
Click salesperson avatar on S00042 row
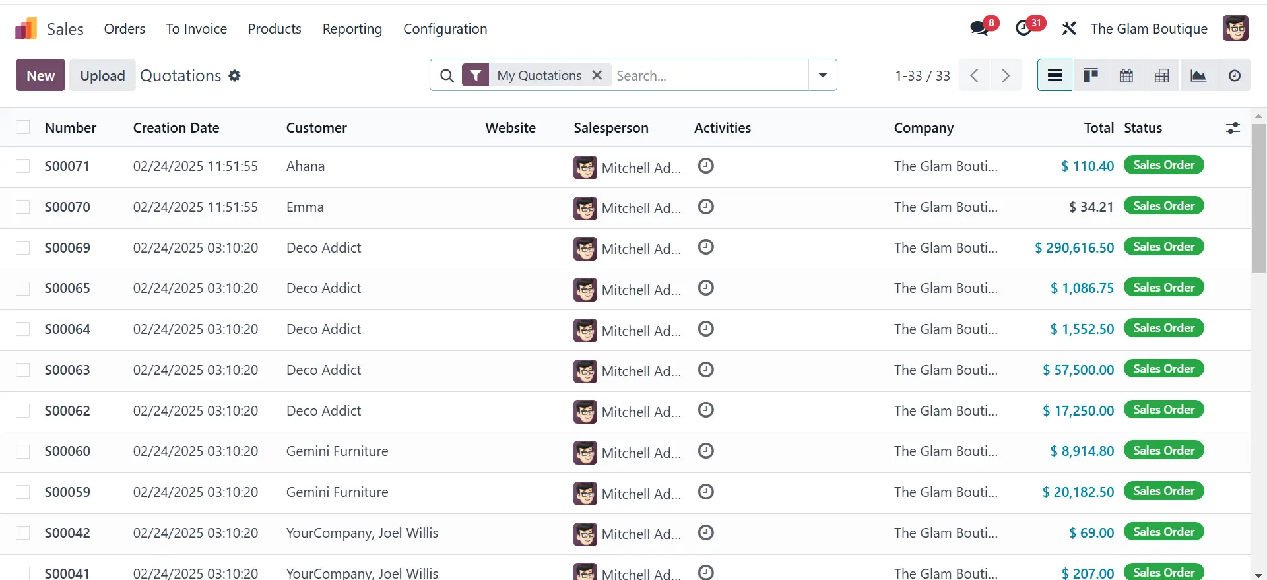pos(585,534)
